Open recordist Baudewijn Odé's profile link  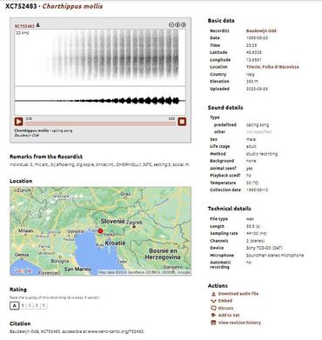[x=261, y=30]
